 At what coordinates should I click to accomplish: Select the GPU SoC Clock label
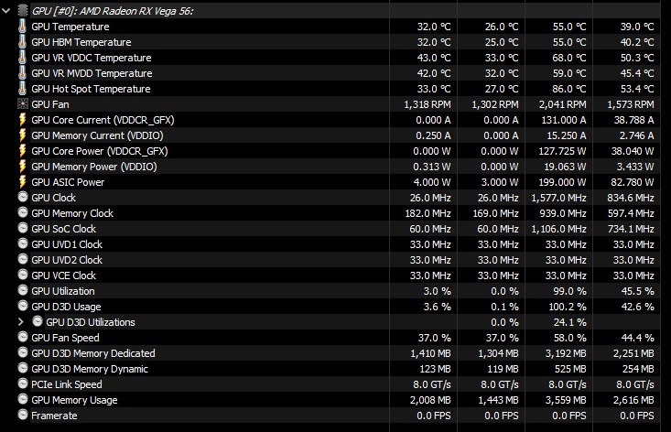pos(63,229)
